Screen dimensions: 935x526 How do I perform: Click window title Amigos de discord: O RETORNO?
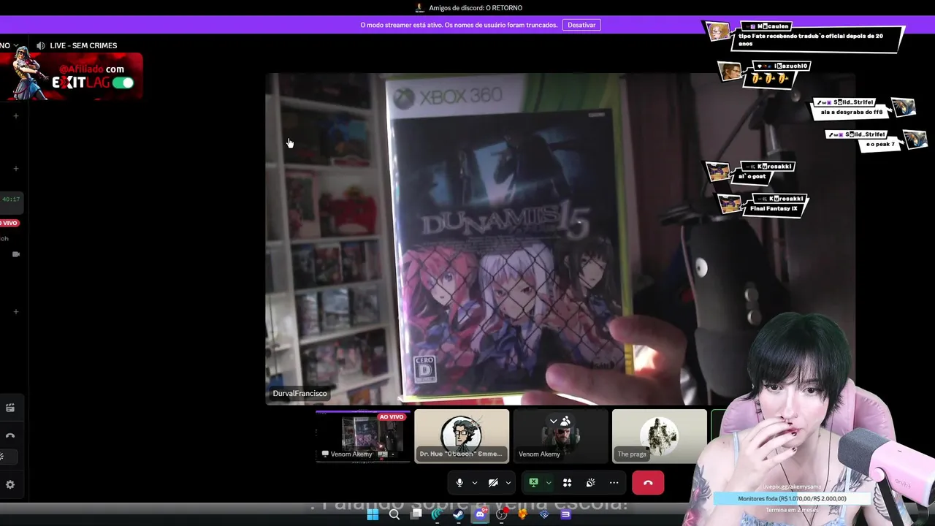476,8
